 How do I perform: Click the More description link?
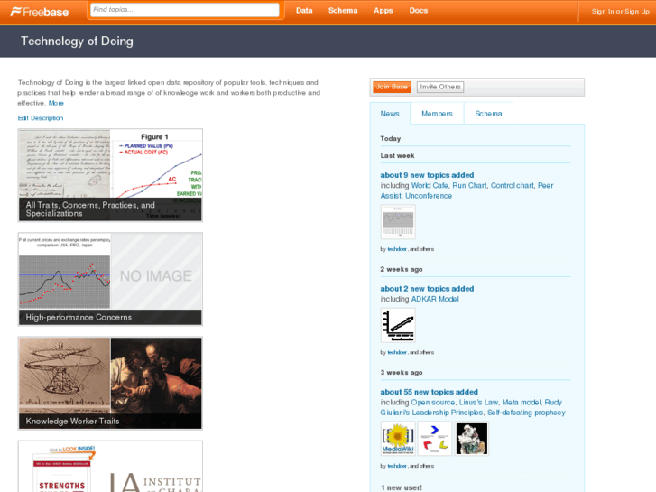coord(56,103)
